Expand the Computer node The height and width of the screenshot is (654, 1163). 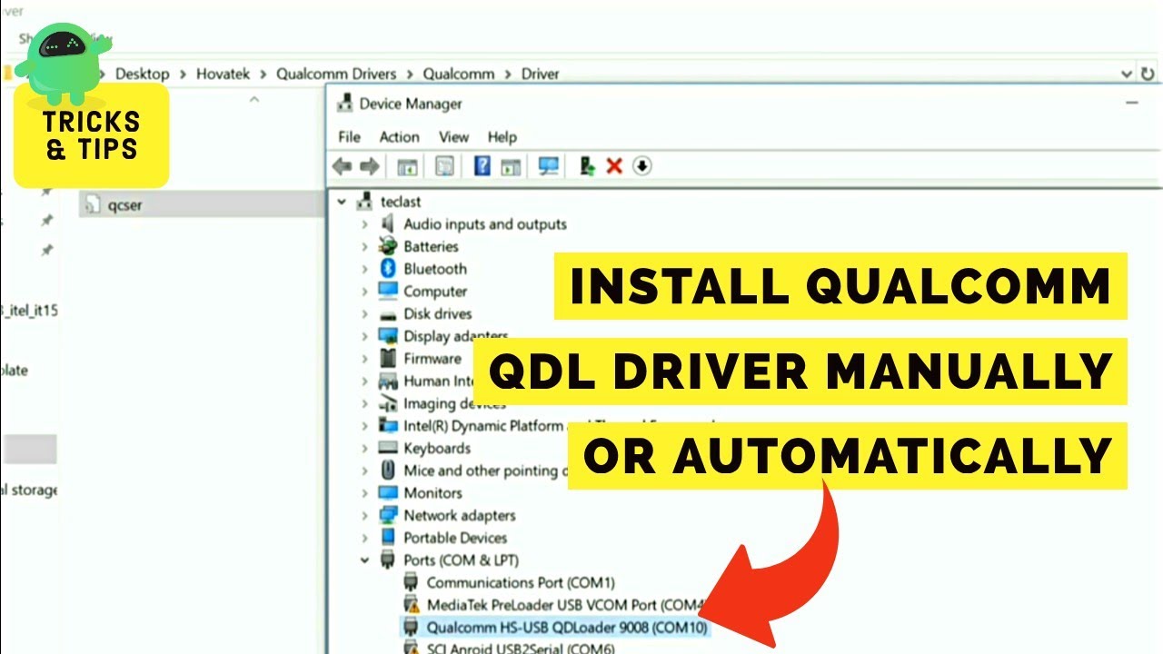click(x=364, y=291)
